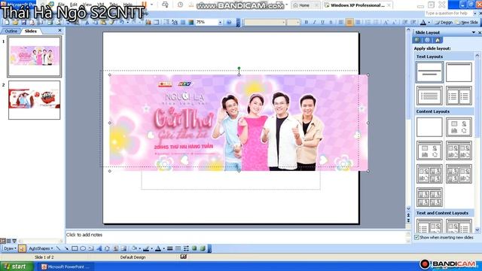Click 'Click to add notes' area
Image resolution: width=482 pixels, height=271 pixels.
(236, 237)
